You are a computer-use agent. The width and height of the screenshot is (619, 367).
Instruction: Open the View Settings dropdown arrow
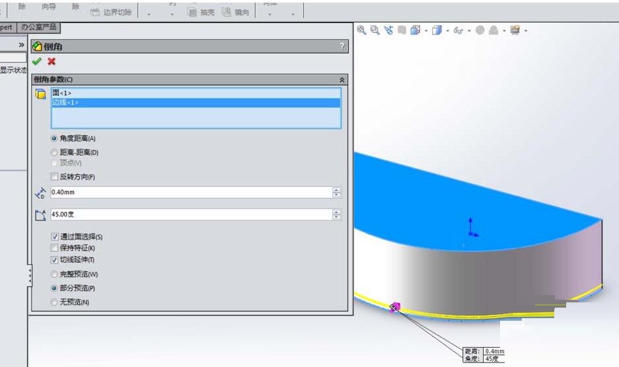point(526,31)
